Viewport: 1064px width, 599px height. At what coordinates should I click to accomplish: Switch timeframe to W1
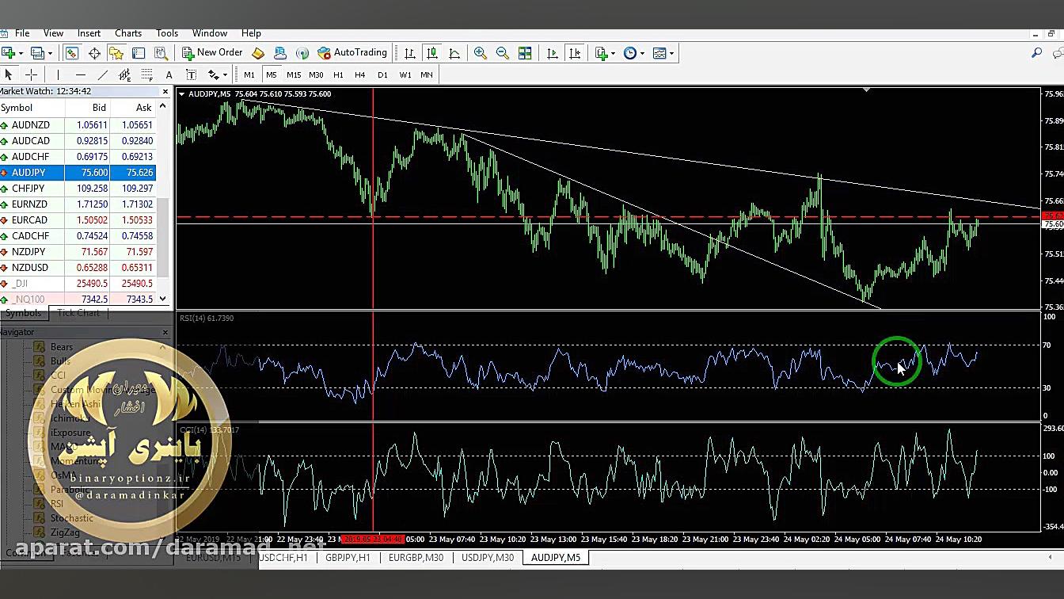pos(405,74)
